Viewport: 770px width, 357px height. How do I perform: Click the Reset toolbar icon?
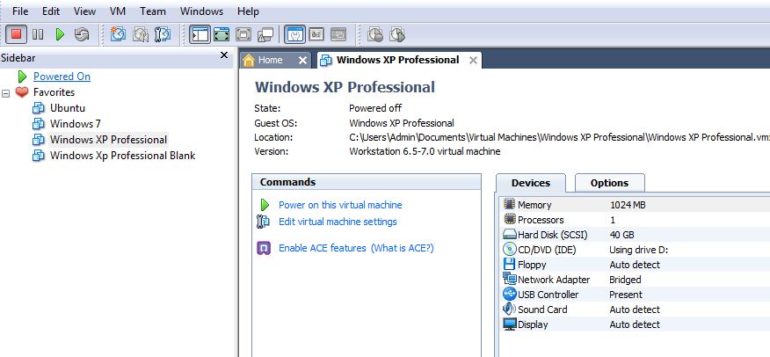tap(82, 34)
